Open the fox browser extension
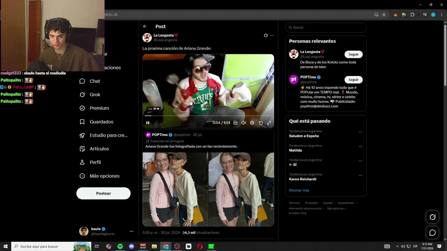 396,15
